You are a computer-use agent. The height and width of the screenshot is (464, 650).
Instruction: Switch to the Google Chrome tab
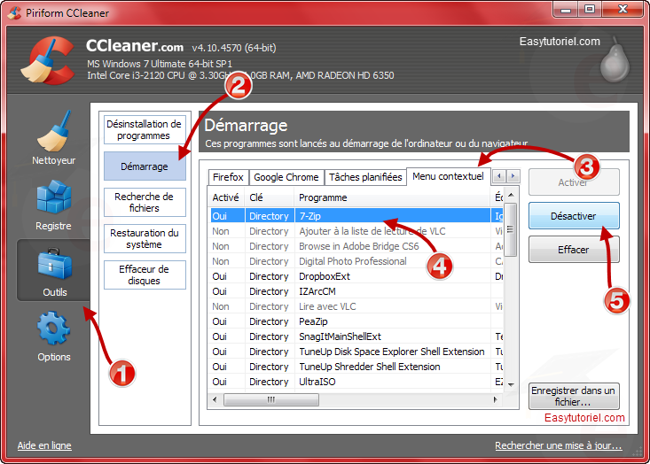pos(286,177)
